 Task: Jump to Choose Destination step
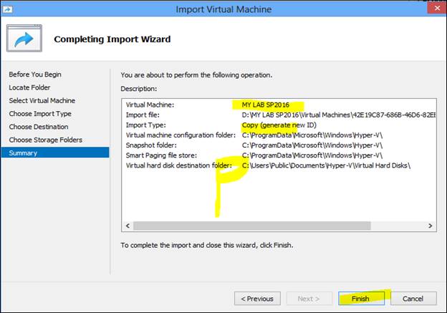[x=39, y=127]
